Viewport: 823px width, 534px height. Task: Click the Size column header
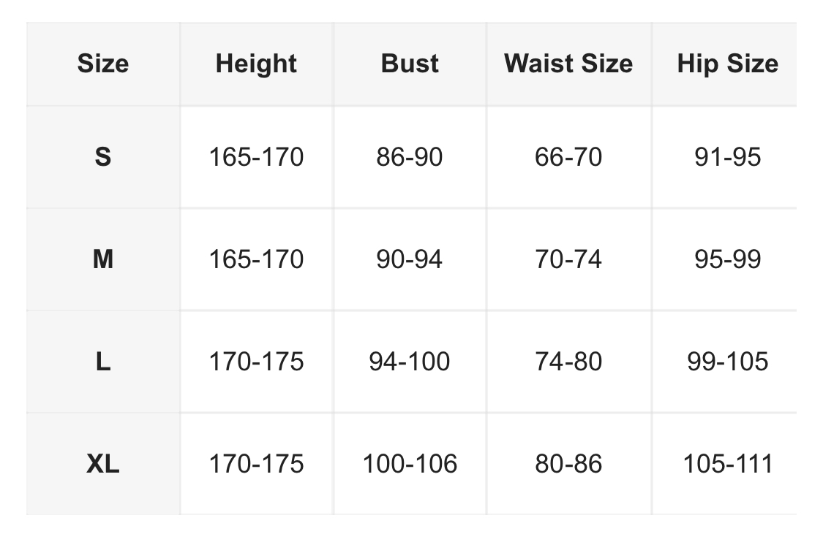(103, 64)
